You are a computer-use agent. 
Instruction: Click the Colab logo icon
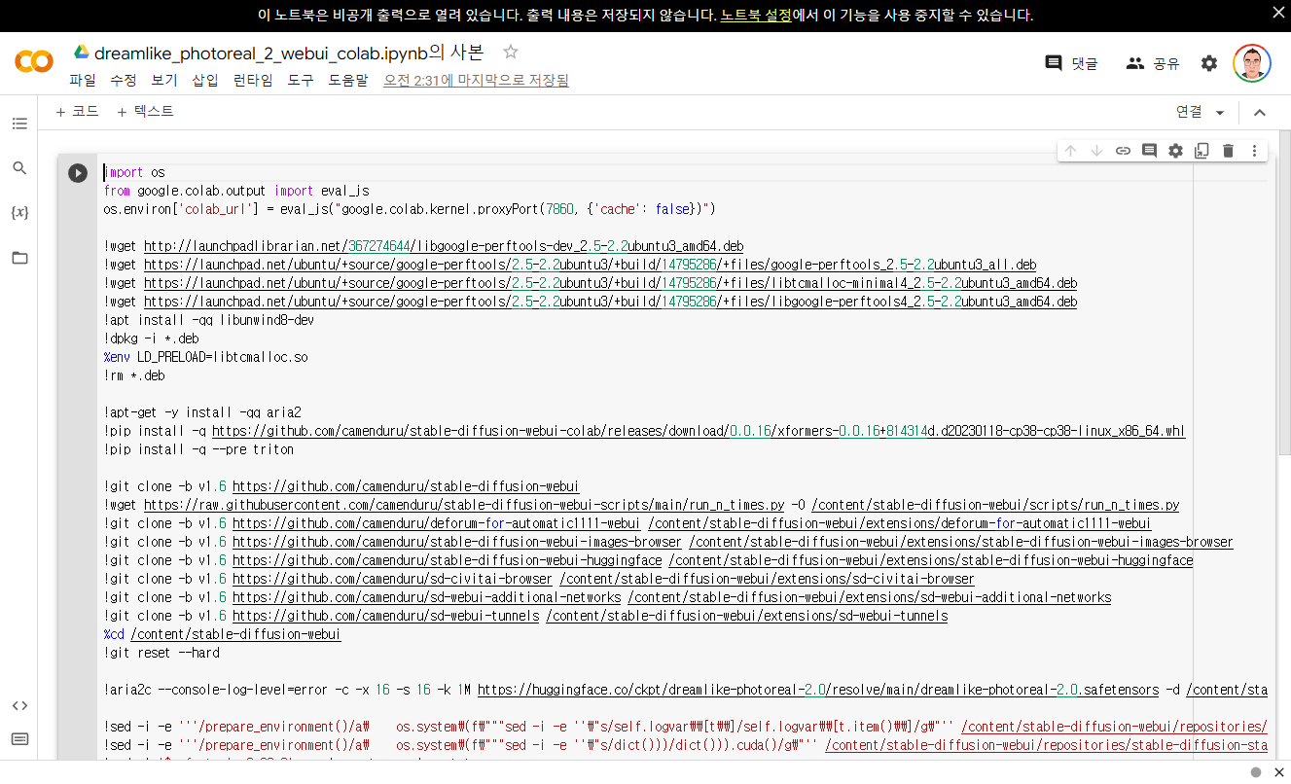pos(34,62)
